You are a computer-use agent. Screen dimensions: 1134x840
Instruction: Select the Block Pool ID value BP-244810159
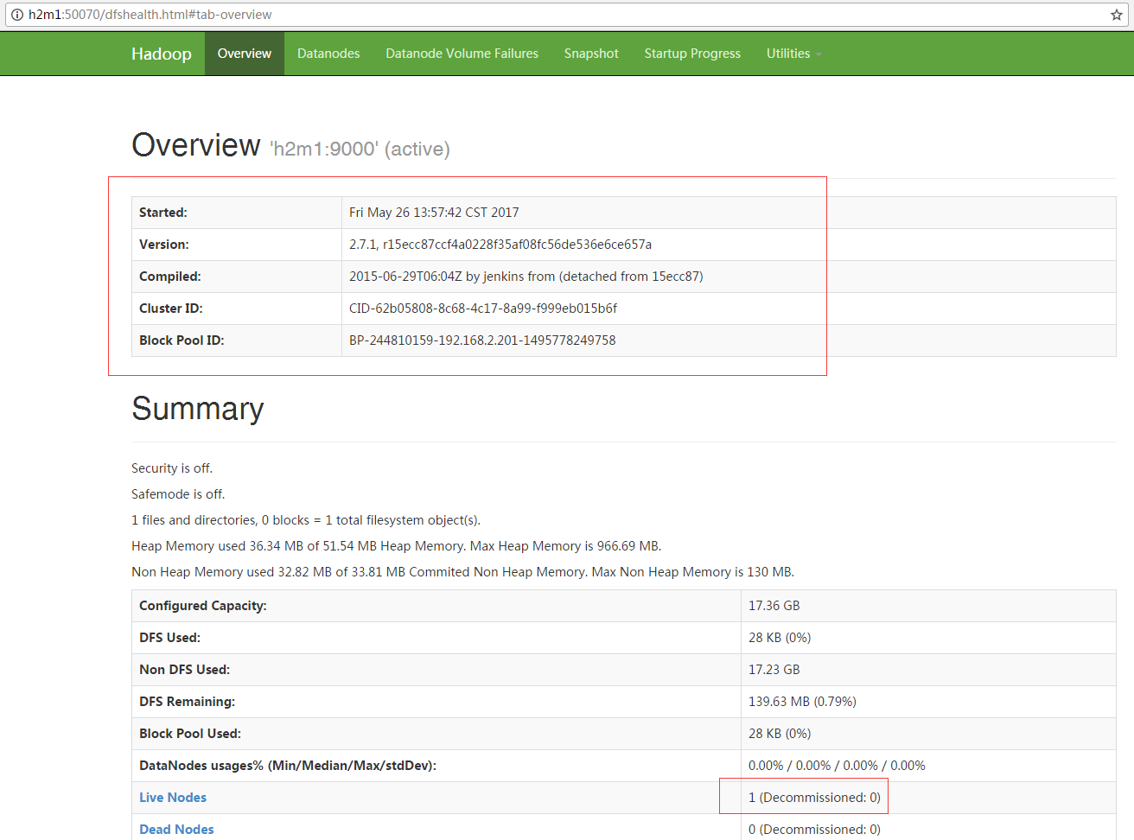pyautogui.click(x=482, y=340)
